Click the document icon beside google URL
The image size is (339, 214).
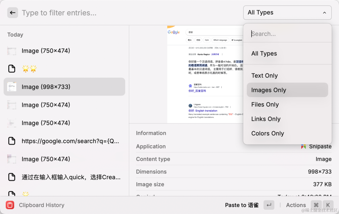(x=12, y=141)
